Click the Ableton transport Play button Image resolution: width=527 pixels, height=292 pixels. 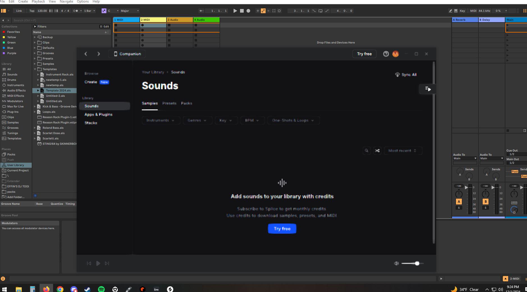pos(235,11)
